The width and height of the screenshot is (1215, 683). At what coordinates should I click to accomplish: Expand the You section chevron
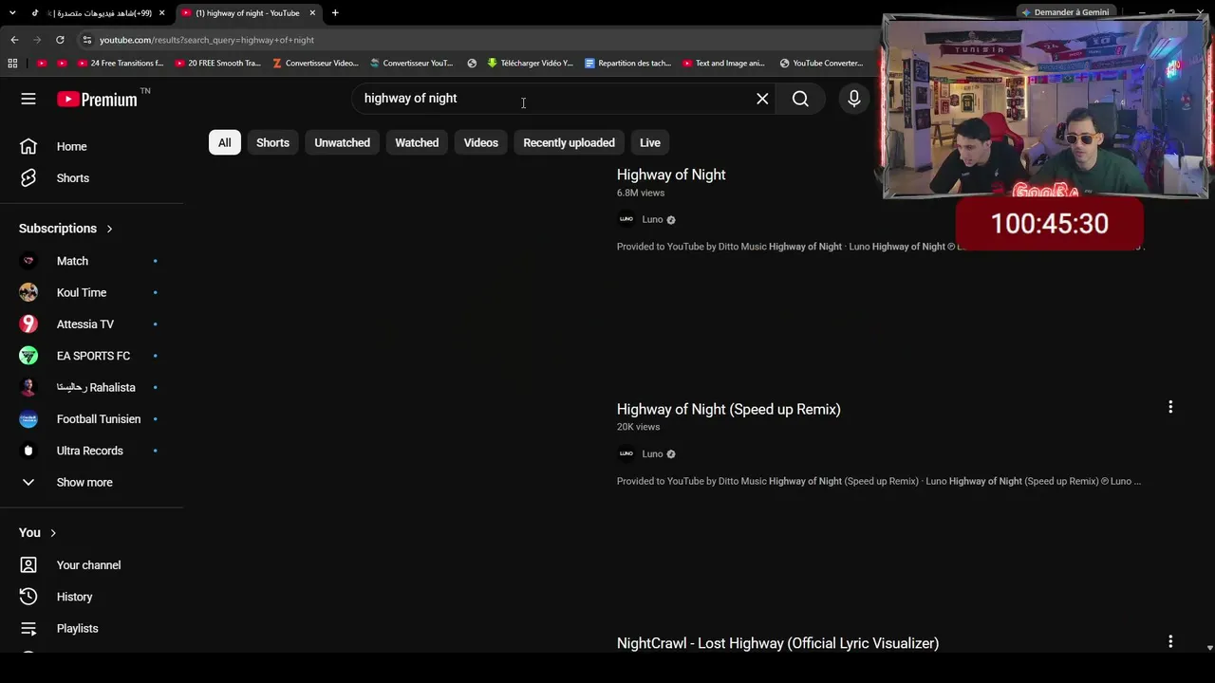tap(53, 533)
